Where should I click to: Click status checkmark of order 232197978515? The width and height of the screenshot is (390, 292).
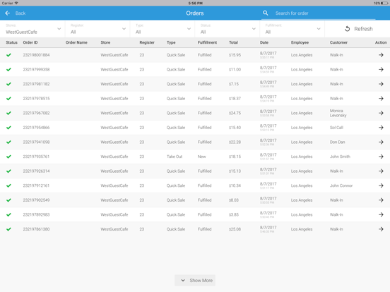(8, 99)
